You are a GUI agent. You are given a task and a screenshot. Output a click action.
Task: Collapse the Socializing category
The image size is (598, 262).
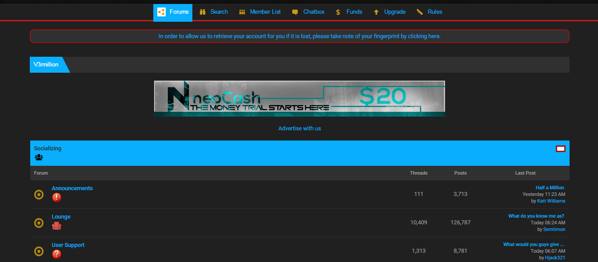coord(561,149)
